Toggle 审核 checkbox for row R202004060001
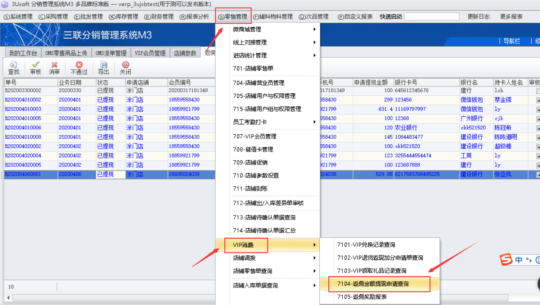 [538, 175]
